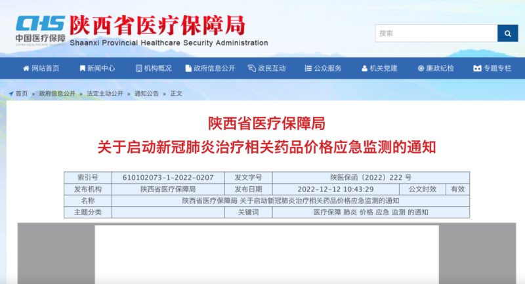This screenshot has height=284, width=525.
Task: Click the eye icon beside 廉政纪检
Action: [421, 68]
